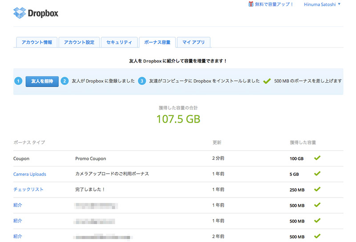
Task: Click the ボーナス タイプ column header
Action: tap(29, 142)
